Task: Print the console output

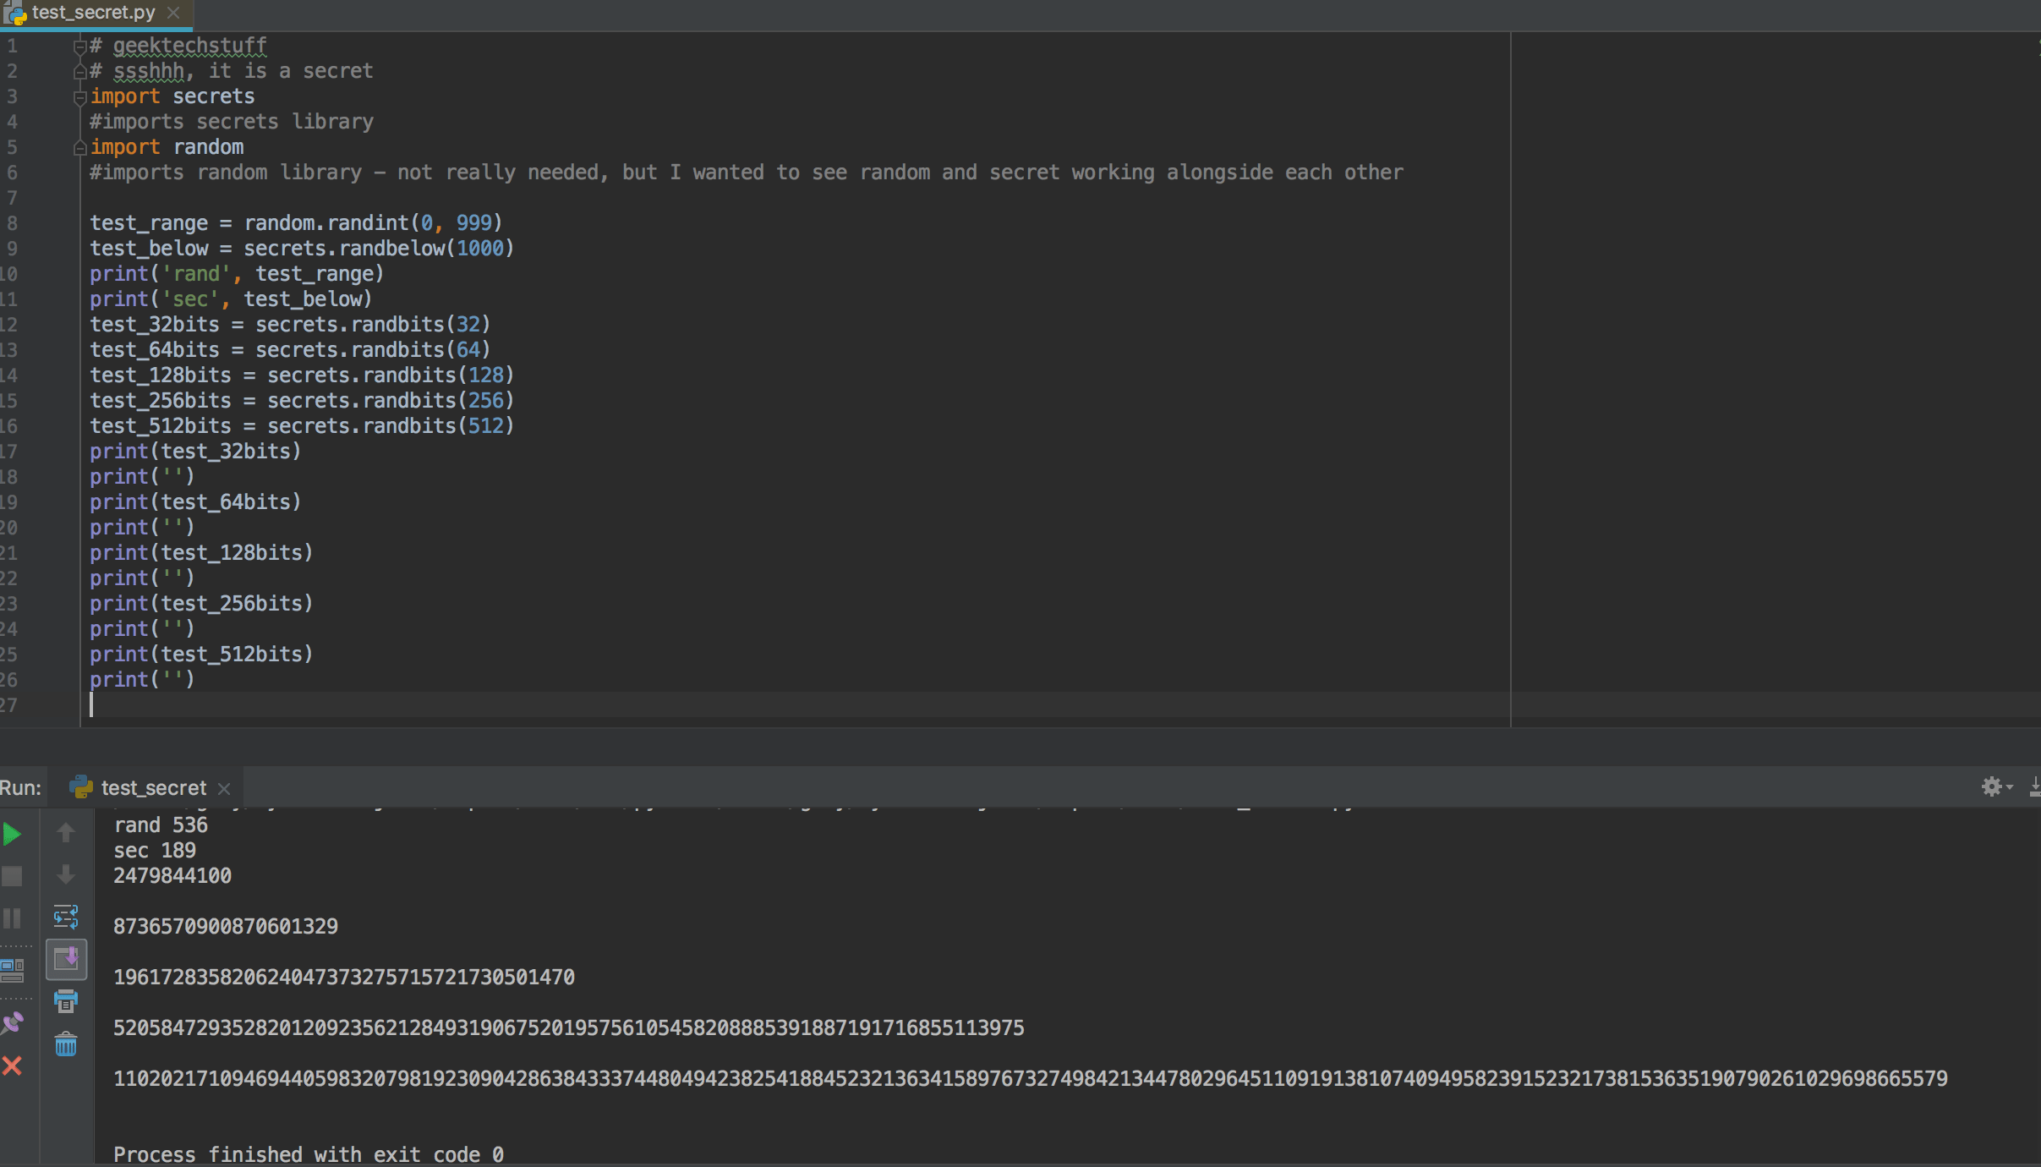Action: point(66,1000)
